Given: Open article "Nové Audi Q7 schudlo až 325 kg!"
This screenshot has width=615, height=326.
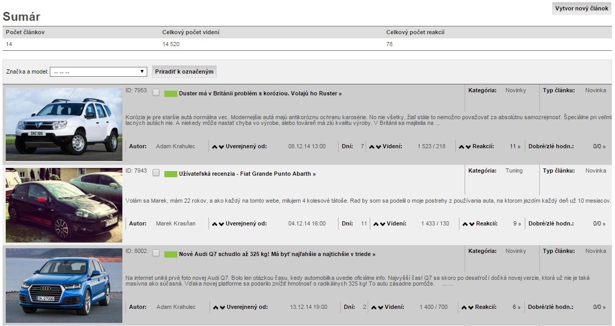Looking at the screenshot, I should 277,254.
